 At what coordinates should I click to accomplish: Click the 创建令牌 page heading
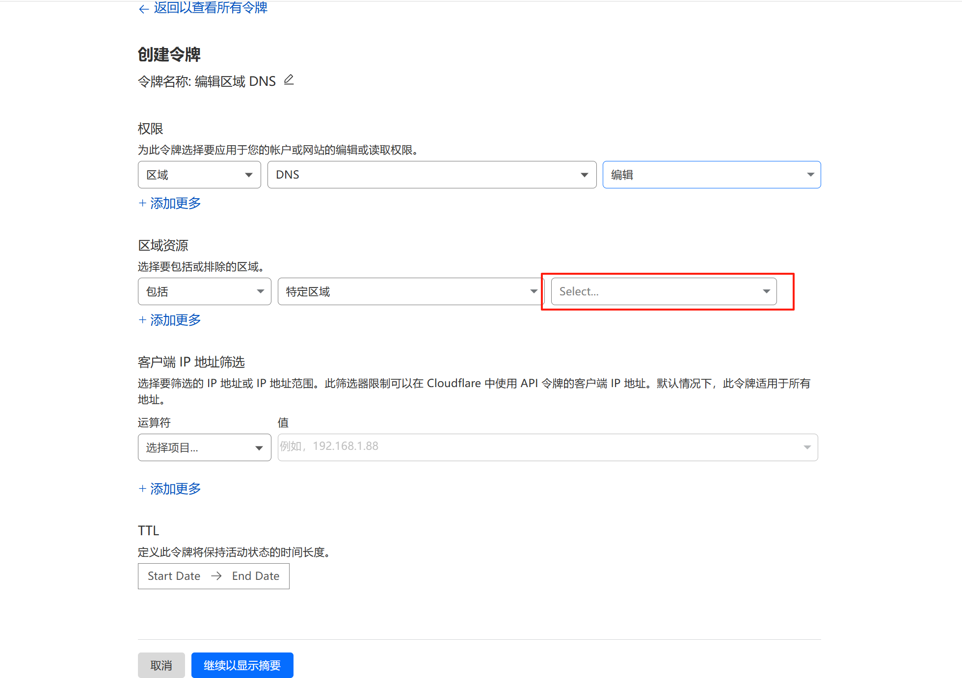tap(169, 54)
